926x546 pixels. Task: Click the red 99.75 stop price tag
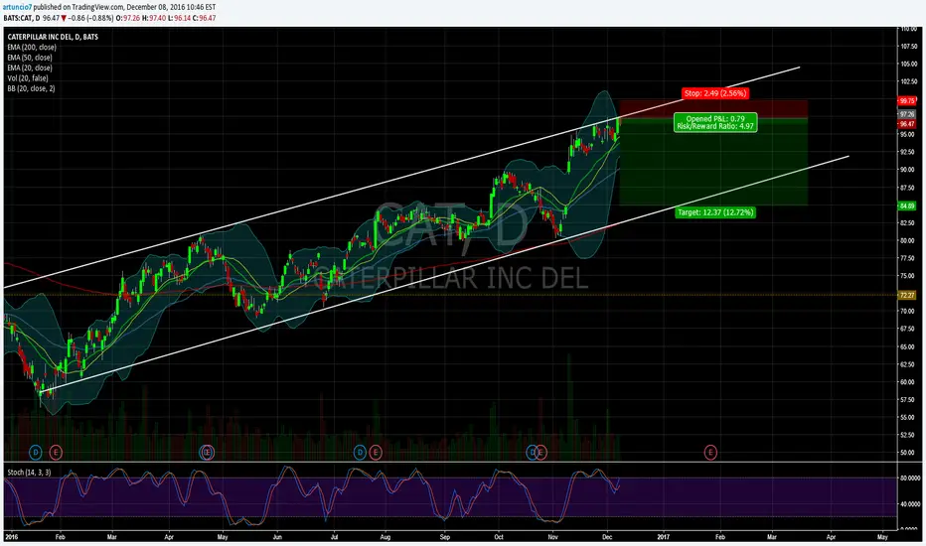[x=907, y=101]
